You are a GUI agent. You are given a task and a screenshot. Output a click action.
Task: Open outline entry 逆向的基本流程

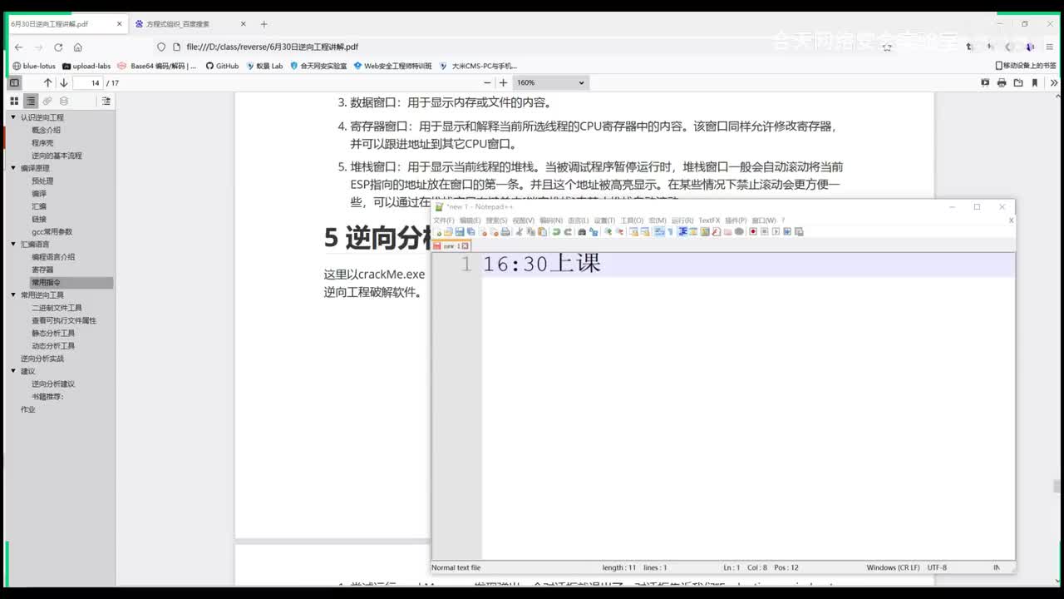pyautogui.click(x=57, y=156)
